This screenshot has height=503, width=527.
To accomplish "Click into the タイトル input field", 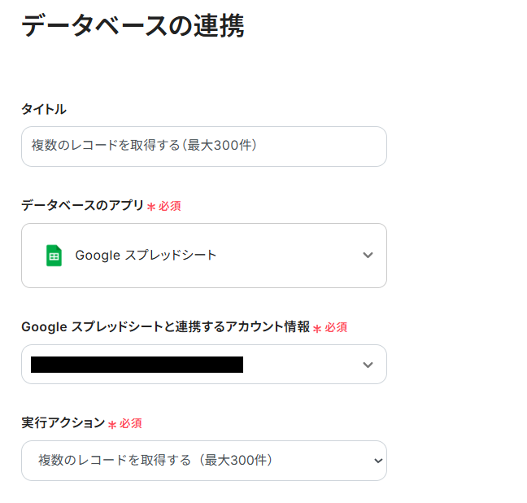I will coord(203,147).
